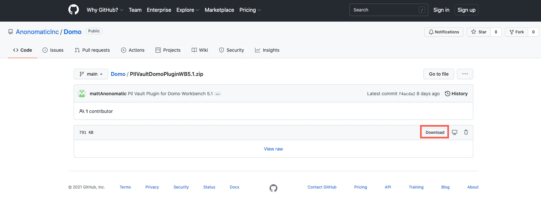Click the Notifications bell button
The image size is (541, 198).
444,32
